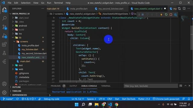The image size is (193, 108).
Task: Click the synchronize changes icon in status bar
Action: click(x=17, y=99)
